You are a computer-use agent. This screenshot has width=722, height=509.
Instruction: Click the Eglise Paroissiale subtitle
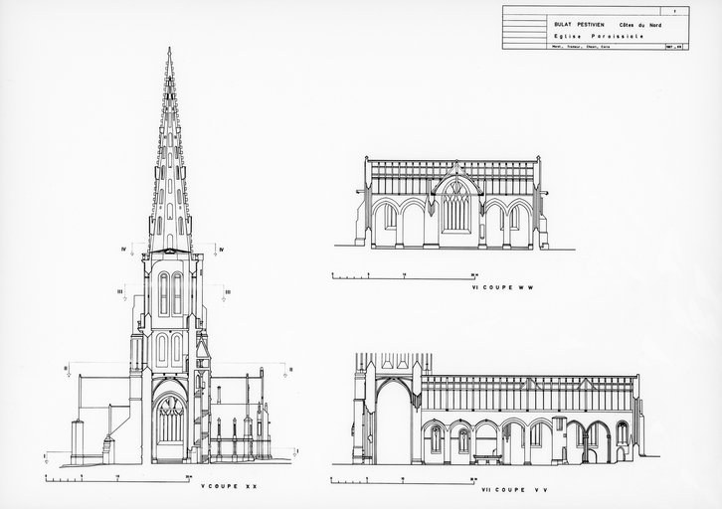(x=599, y=36)
